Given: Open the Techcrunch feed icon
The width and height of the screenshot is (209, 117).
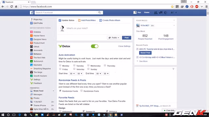Looking at the screenshot, I should (31, 61).
